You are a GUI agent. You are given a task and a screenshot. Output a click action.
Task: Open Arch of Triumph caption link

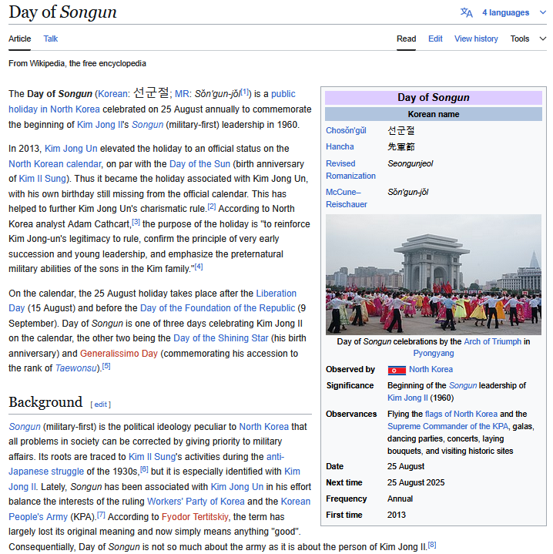tap(492, 341)
